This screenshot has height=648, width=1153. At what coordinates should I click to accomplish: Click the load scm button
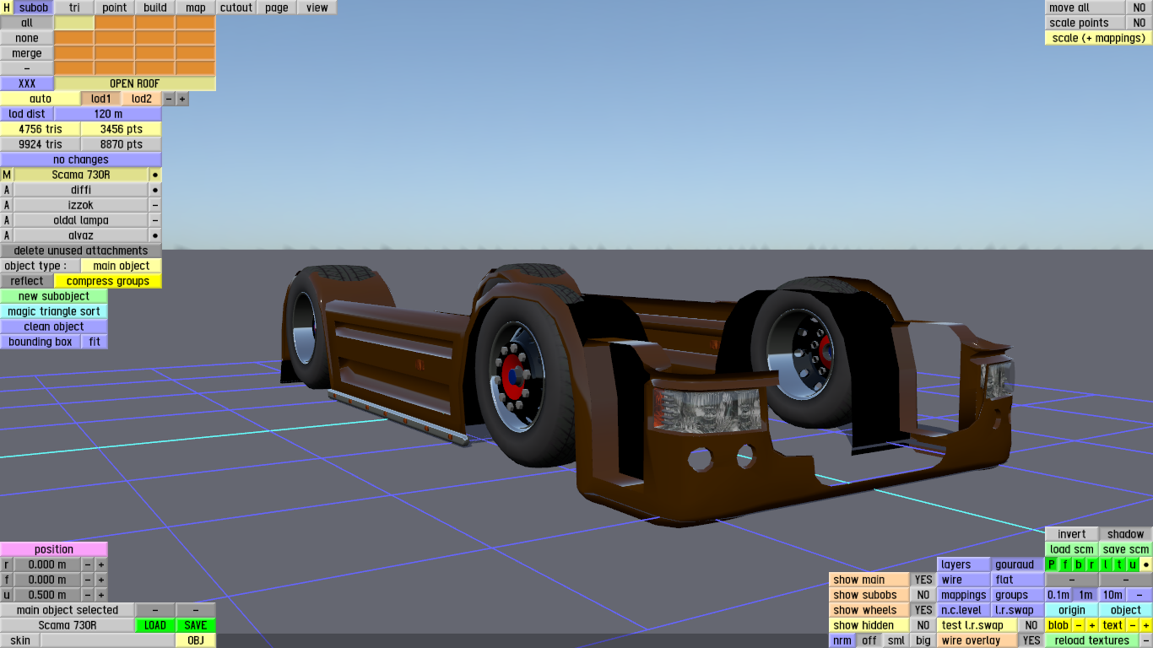click(x=1072, y=549)
